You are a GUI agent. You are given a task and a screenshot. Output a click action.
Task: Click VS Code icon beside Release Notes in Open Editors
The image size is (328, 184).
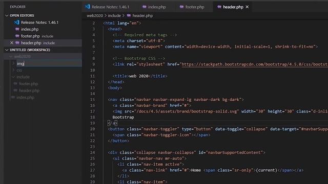tap(16, 22)
